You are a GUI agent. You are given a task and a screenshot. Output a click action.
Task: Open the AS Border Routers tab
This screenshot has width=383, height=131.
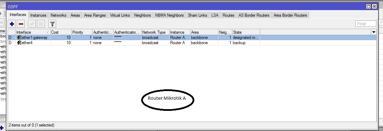pyautogui.click(x=254, y=15)
